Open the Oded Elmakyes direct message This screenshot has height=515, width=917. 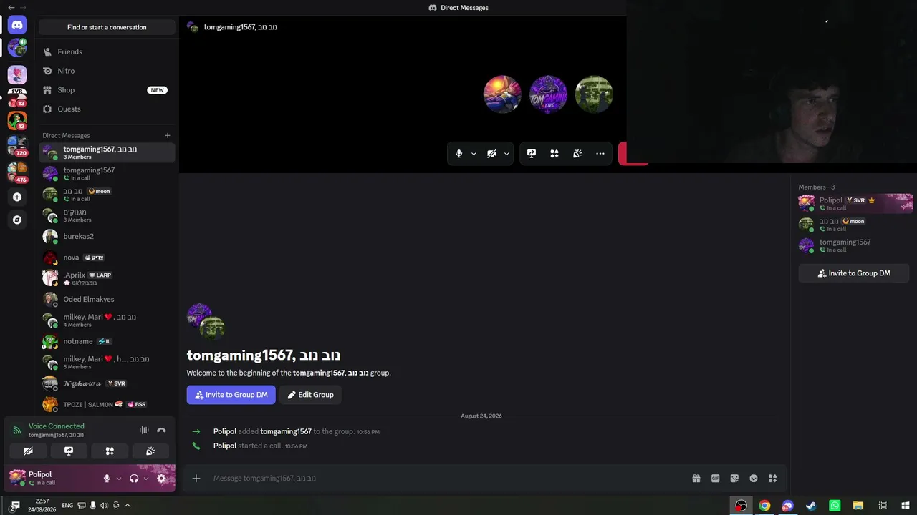[x=107, y=299]
